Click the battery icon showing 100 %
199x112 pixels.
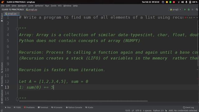pyautogui.click(x=190, y=2)
